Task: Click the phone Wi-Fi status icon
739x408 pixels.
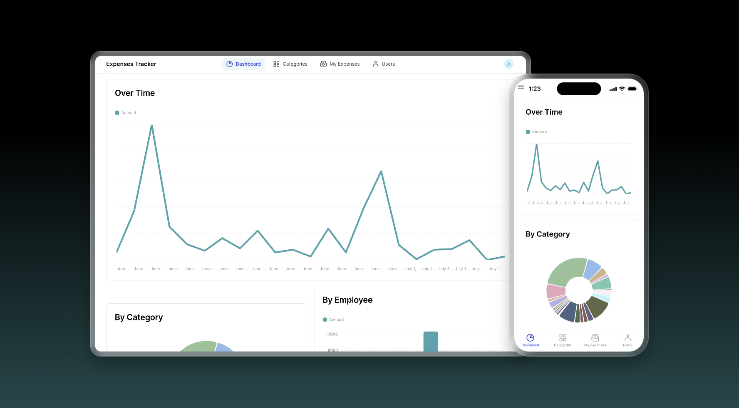Action: click(622, 89)
